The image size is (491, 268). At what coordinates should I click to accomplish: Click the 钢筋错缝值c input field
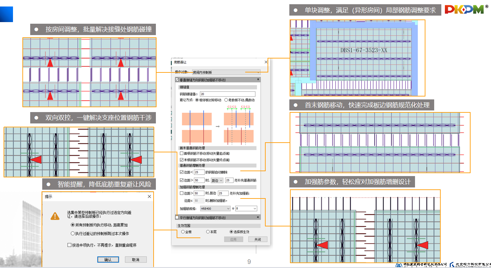point(227,94)
